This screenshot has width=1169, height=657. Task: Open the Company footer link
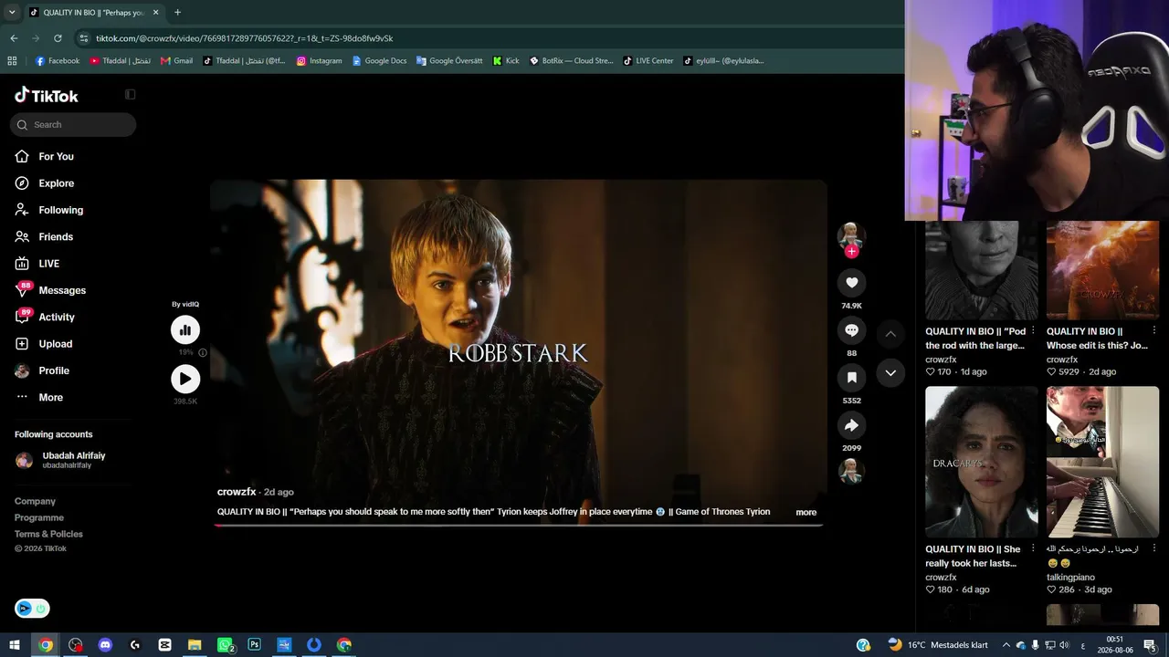(x=35, y=501)
